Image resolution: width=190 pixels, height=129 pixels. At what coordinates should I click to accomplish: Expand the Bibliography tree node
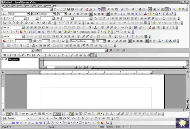pyautogui.click(x=2, y=59)
